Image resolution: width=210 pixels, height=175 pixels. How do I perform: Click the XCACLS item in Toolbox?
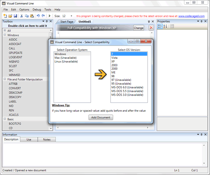pyautogui.click(x=14, y=115)
